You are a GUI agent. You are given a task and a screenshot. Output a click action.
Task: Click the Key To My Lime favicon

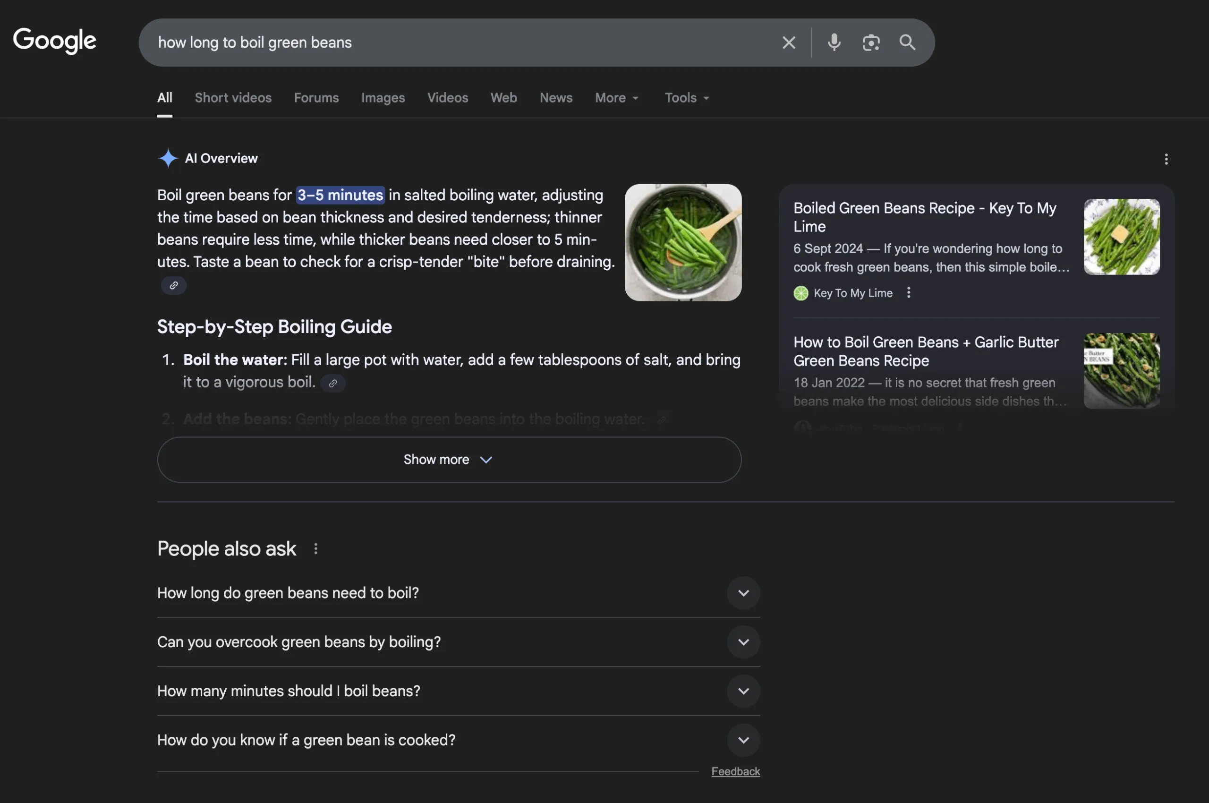tap(801, 293)
